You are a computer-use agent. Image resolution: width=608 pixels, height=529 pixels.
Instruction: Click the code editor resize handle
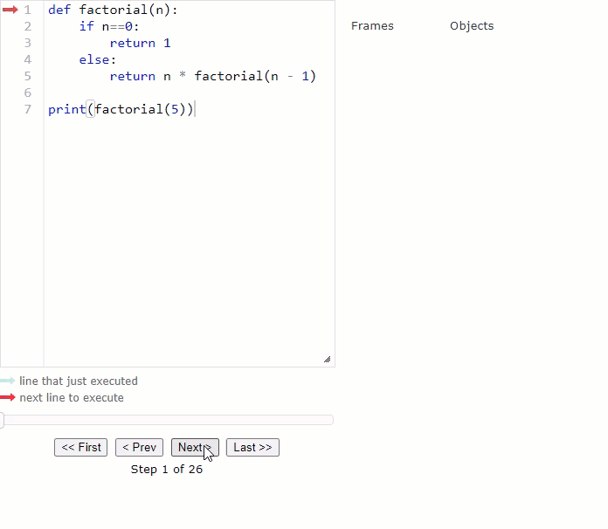pyautogui.click(x=328, y=359)
